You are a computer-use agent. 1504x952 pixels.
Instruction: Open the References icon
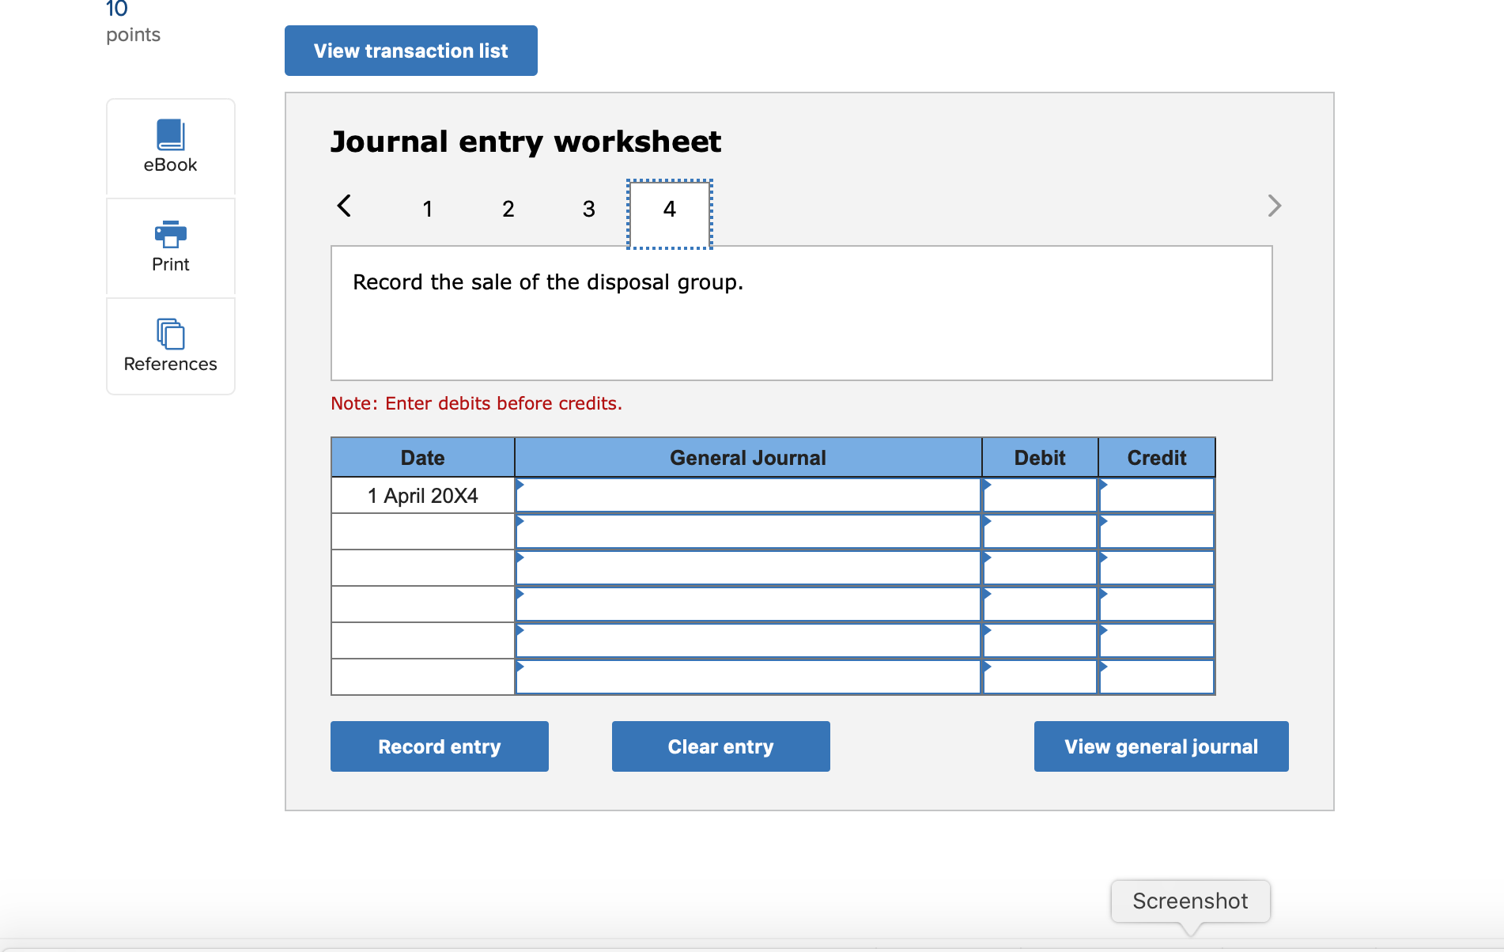point(170,334)
